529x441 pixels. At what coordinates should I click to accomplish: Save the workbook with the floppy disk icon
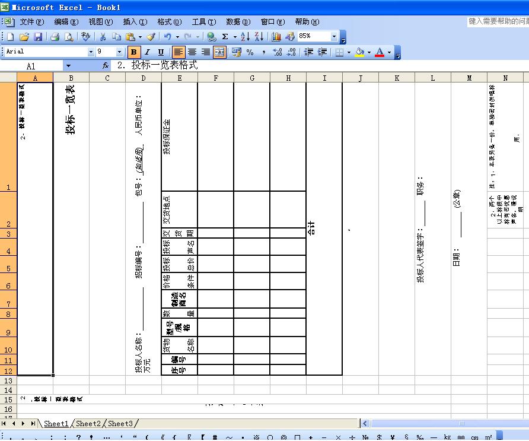(x=38, y=36)
